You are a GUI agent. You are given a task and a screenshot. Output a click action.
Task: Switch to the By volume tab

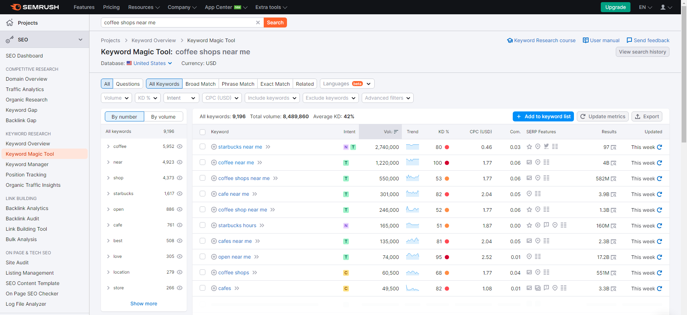[x=163, y=117]
